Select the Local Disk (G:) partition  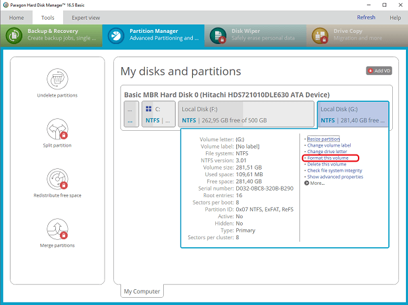pos(353,114)
